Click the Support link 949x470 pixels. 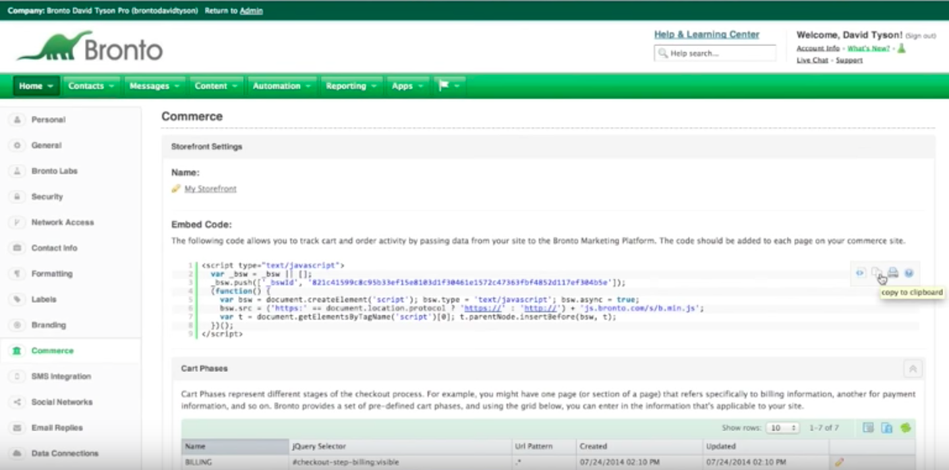click(x=849, y=61)
